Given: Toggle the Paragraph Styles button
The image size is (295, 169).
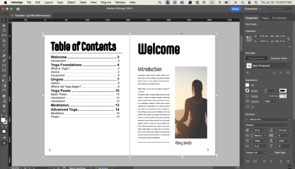Looking at the screenshot, I should pyautogui.click(x=256, y=58).
